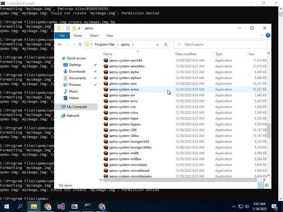
Task: Select the qemu-system-armw file icon
Action: (106, 89)
